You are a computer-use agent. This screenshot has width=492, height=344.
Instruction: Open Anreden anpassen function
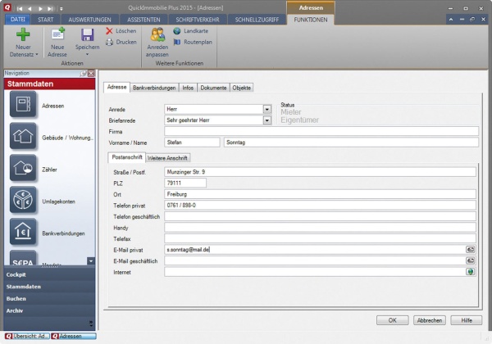(x=157, y=42)
